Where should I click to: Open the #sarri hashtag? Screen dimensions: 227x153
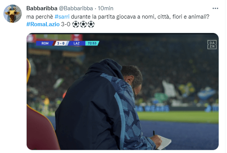pyautogui.click(x=62, y=17)
